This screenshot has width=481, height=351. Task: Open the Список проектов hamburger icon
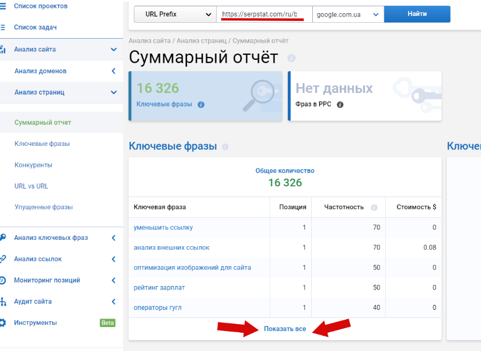[3, 6]
